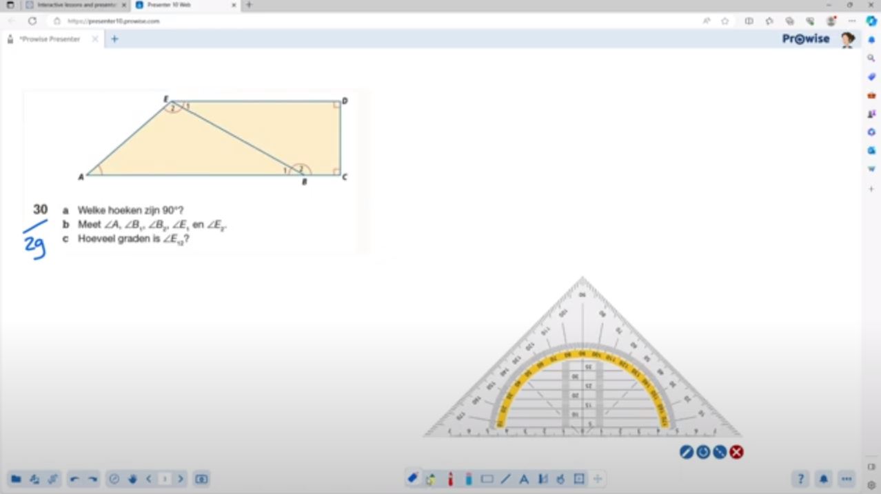Open the files folder in bottom toolbar

[16, 479]
